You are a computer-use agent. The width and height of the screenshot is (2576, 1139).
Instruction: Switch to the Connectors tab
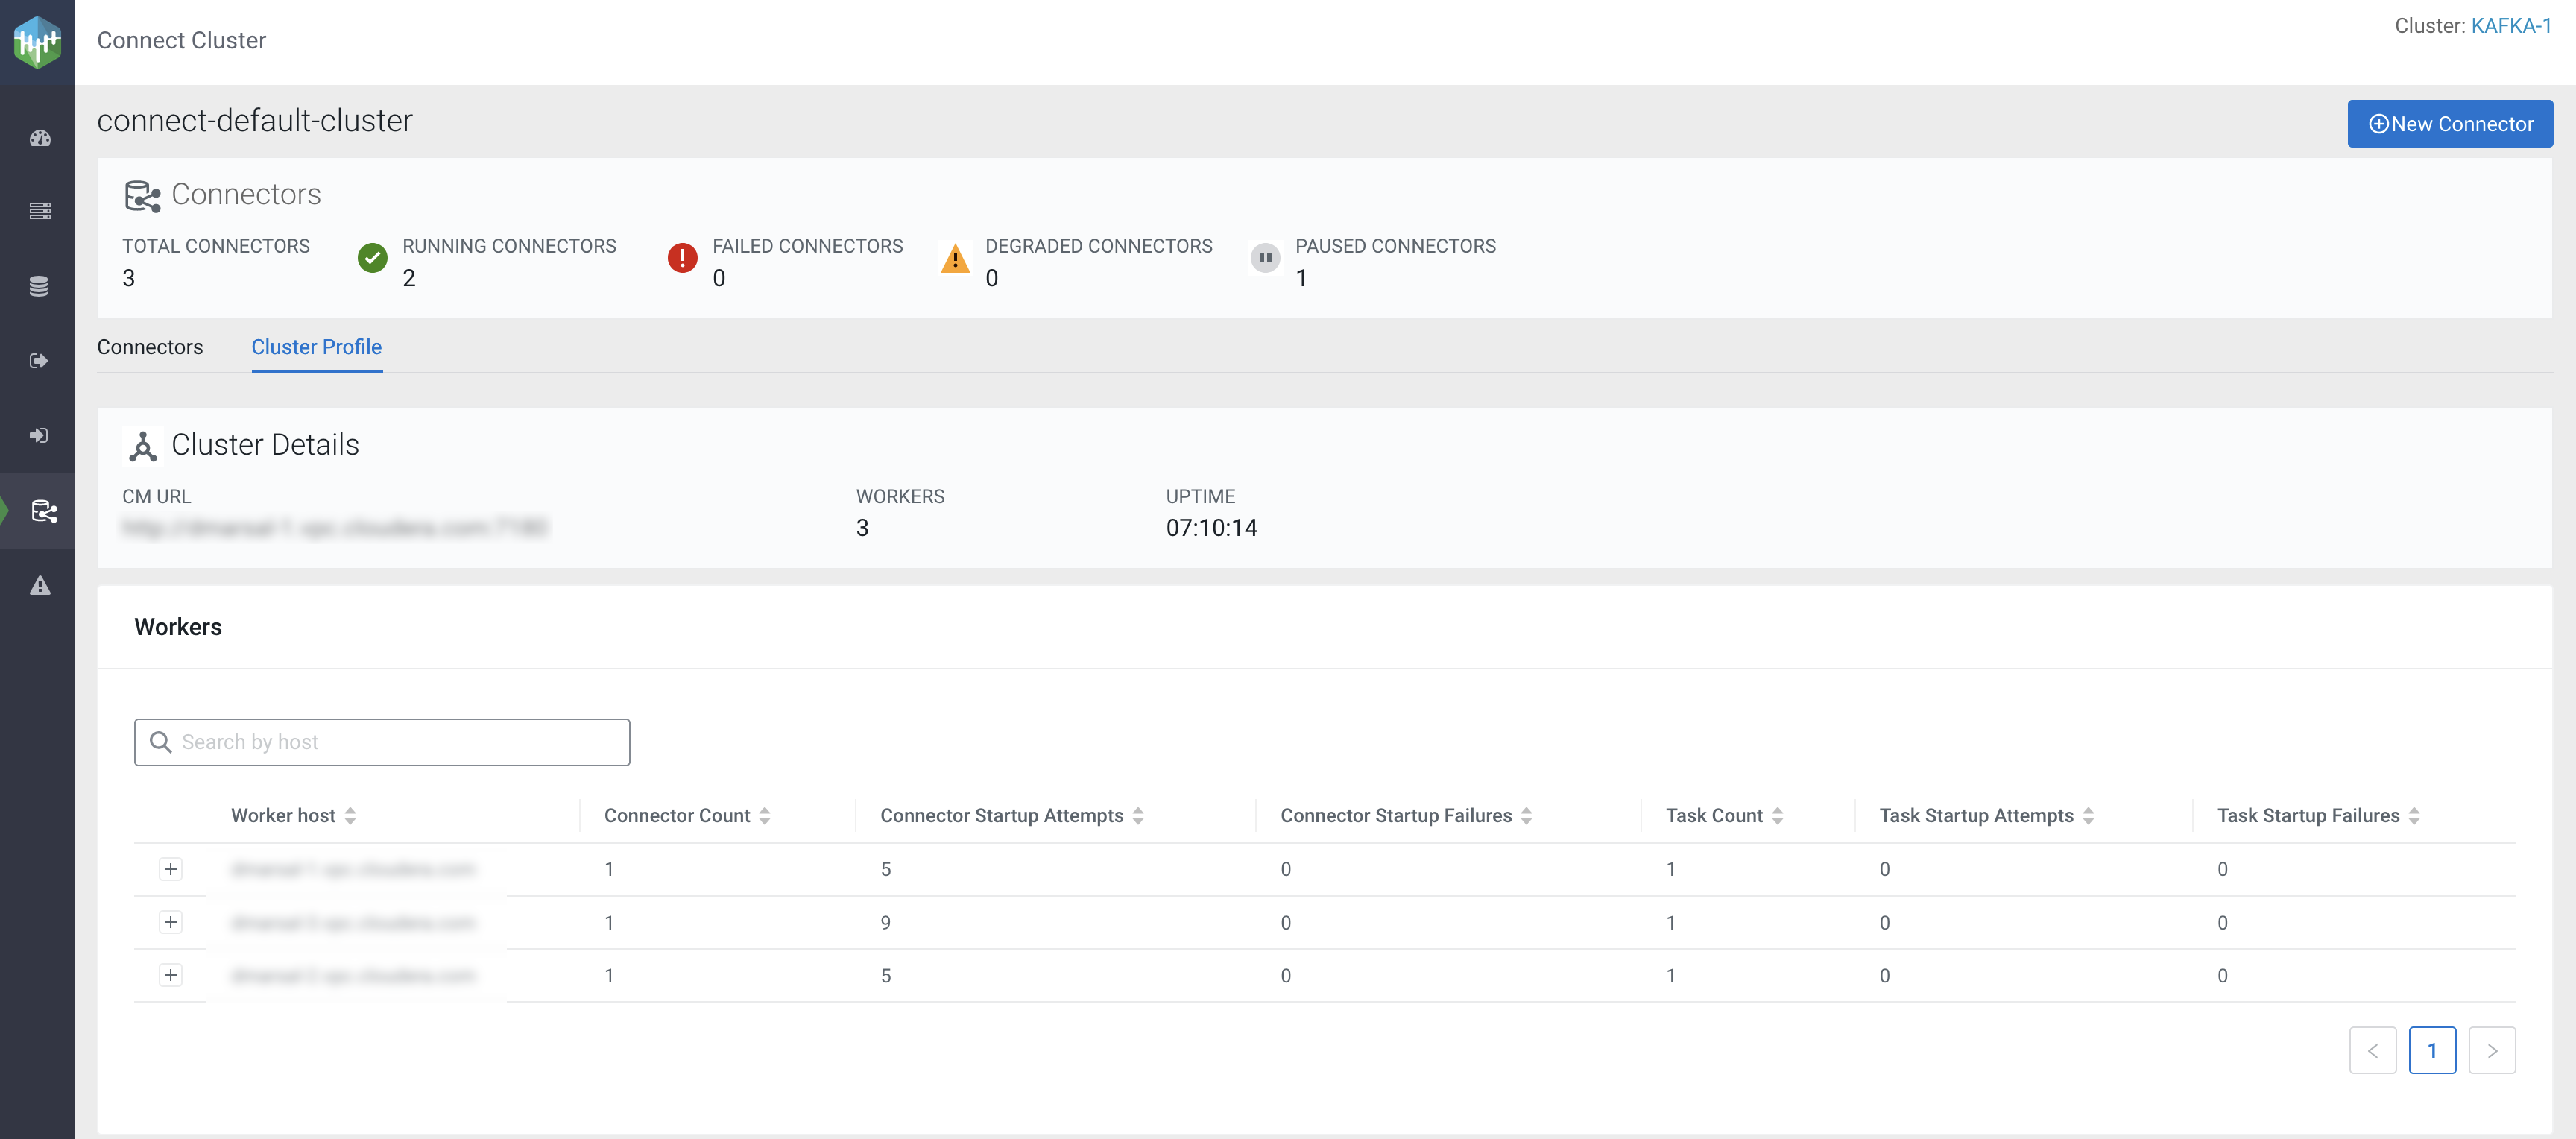(150, 347)
